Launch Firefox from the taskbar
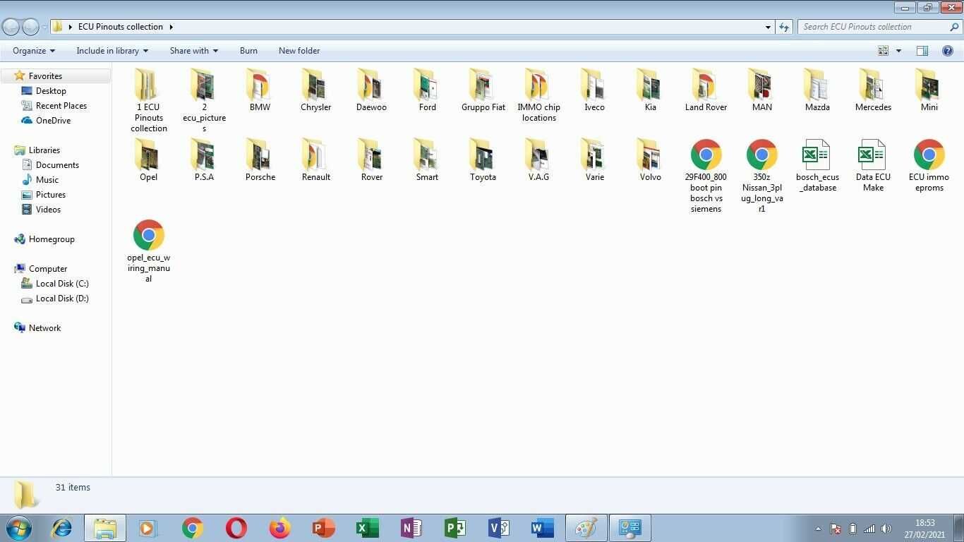 [279, 528]
